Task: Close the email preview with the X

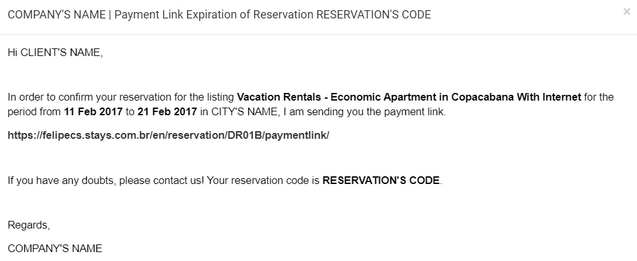Action: pos(626,12)
